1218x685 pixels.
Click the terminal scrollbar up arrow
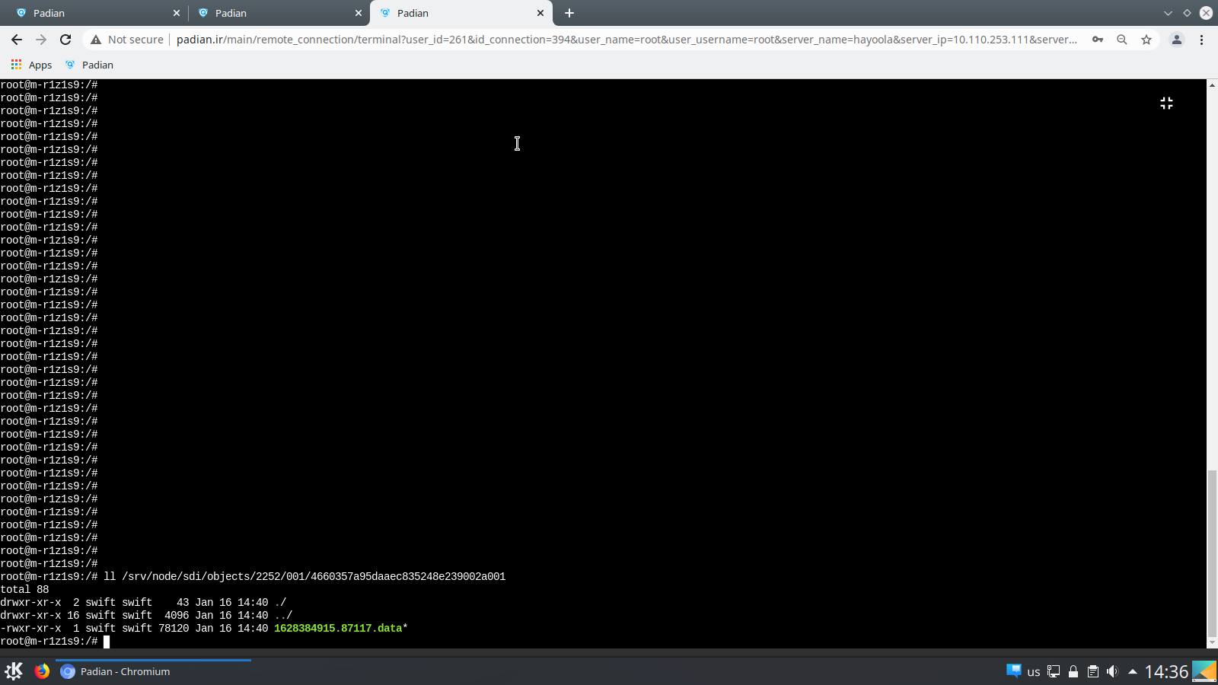tap(1212, 84)
